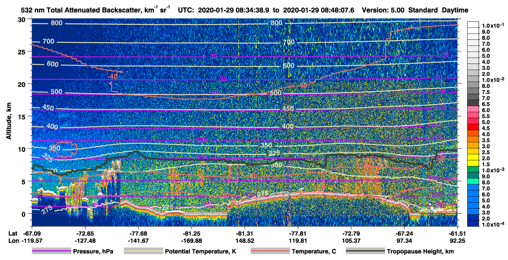The height and width of the screenshot is (260, 508).
Task: Click the latitude value -67.24
Action: click(x=404, y=233)
